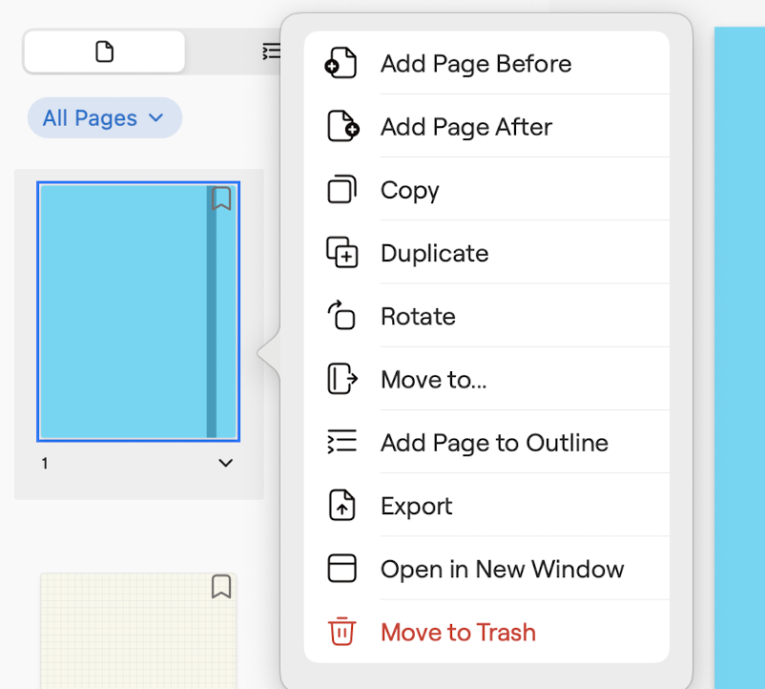Open the All Pages filter dropdown
Image resolution: width=765 pixels, height=689 pixels.
coord(104,118)
